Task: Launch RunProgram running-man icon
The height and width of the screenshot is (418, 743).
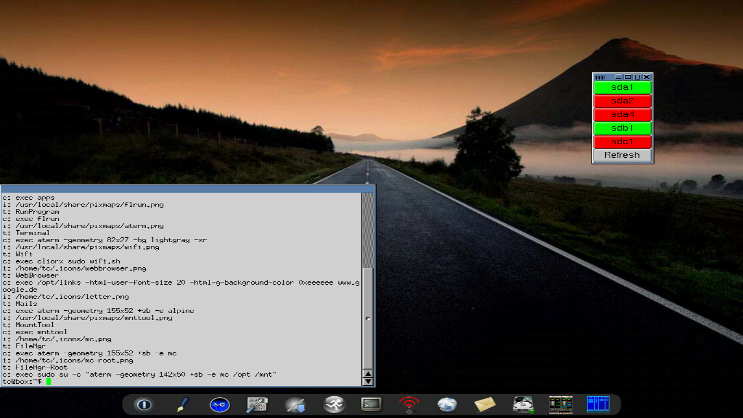Action: (x=334, y=404)
